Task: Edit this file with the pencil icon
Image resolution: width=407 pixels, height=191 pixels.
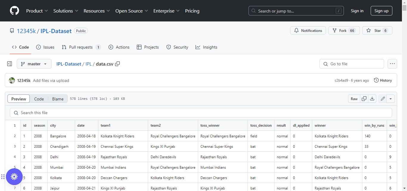Action: (383, 99)
